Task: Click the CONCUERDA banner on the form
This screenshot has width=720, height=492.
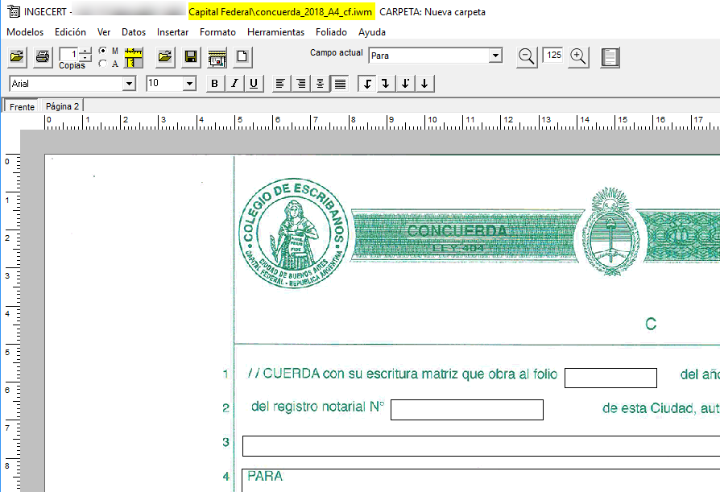Action: pyautogui.click(x=465, y=236)
